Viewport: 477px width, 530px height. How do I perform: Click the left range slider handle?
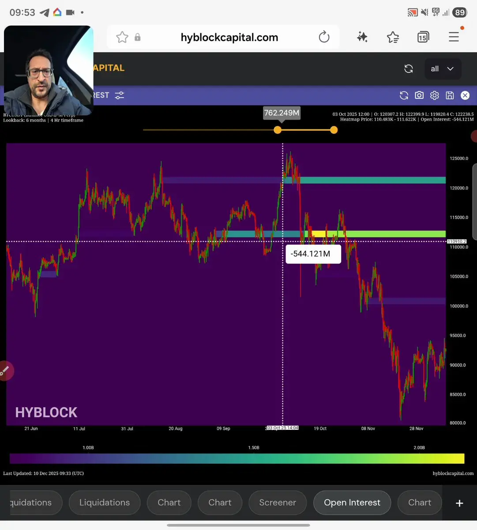278,130
